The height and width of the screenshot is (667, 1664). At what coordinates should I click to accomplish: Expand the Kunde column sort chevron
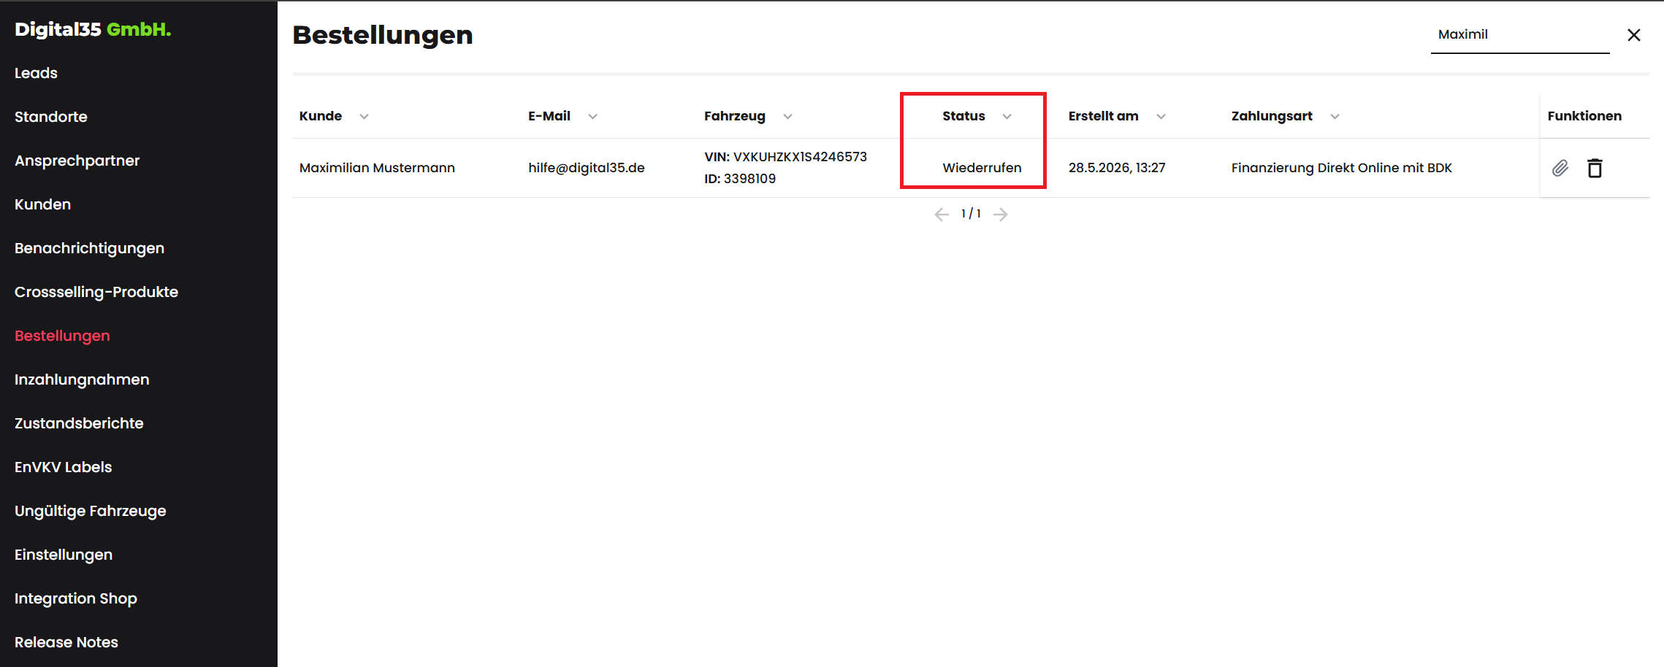pyautogui.click(x=364, y=117)
